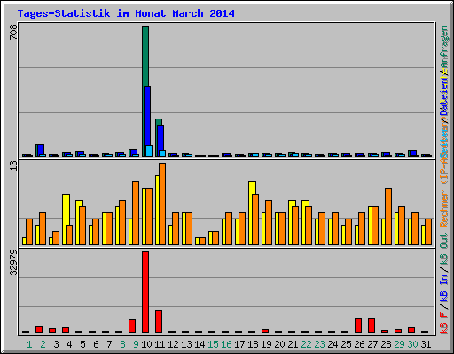Click the vertical 'Anfragen' legend label
Viewport: 454px width, 354px height.
(x=443, y=47)
